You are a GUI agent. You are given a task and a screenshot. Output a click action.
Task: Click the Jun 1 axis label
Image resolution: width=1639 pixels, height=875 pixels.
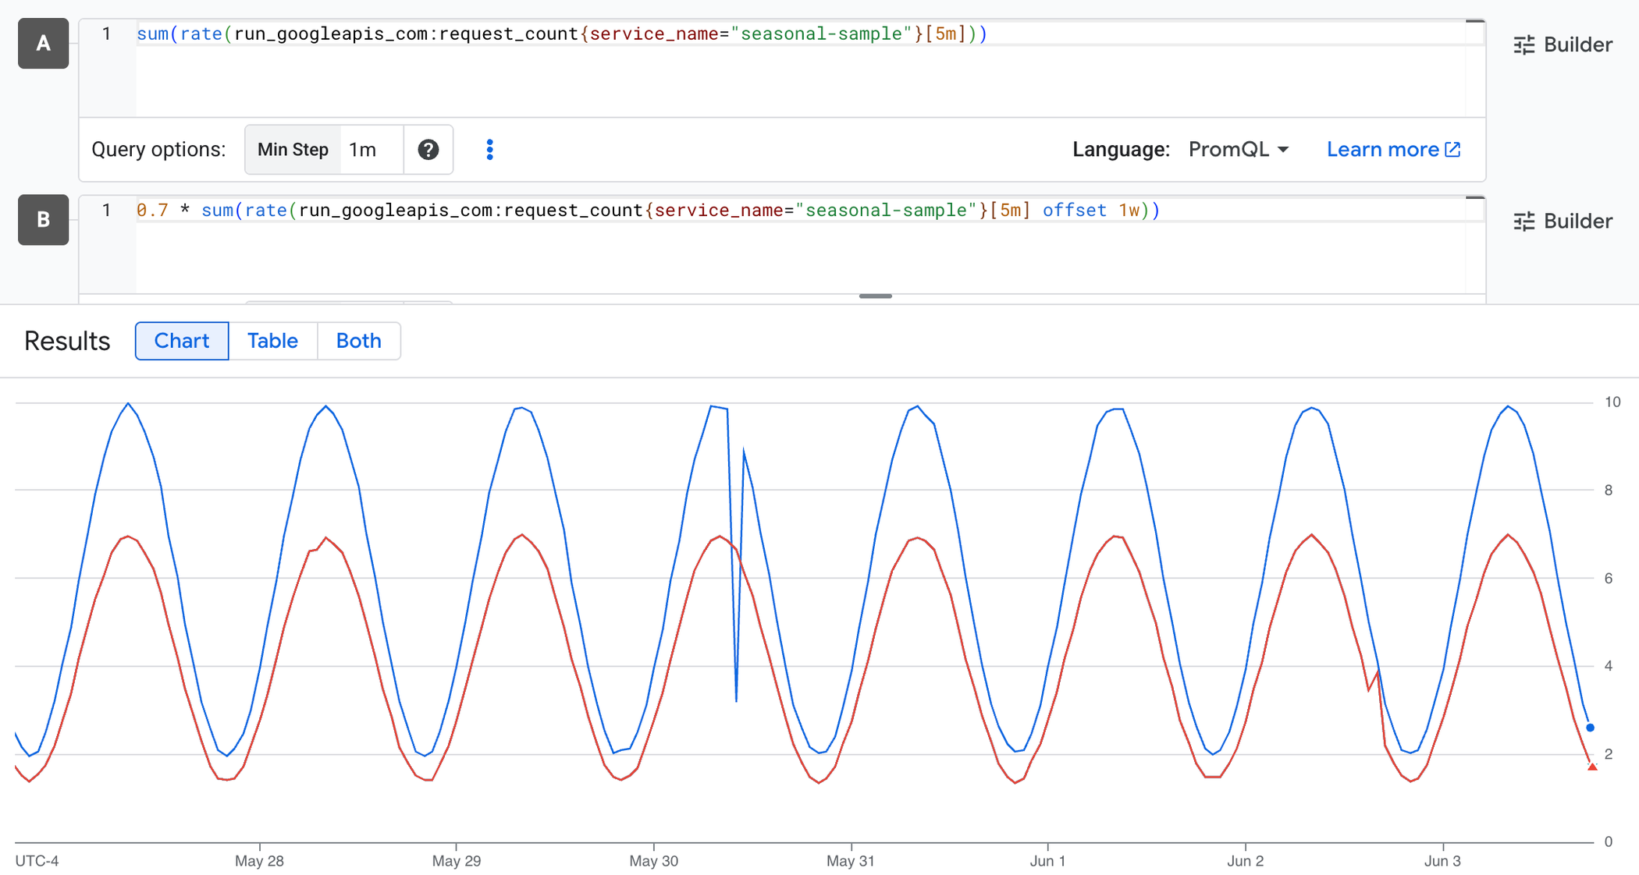click(x=1047, y=861)
